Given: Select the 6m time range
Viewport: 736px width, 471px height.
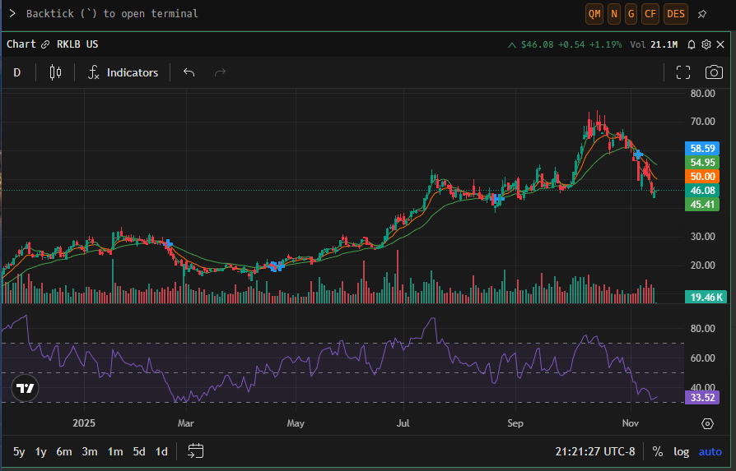Looking at the screenshot, I should (64, 451).
